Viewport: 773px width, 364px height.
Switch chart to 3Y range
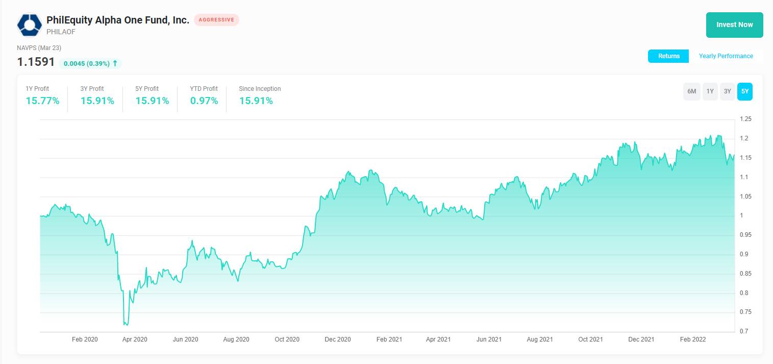(x=727, y=91)
